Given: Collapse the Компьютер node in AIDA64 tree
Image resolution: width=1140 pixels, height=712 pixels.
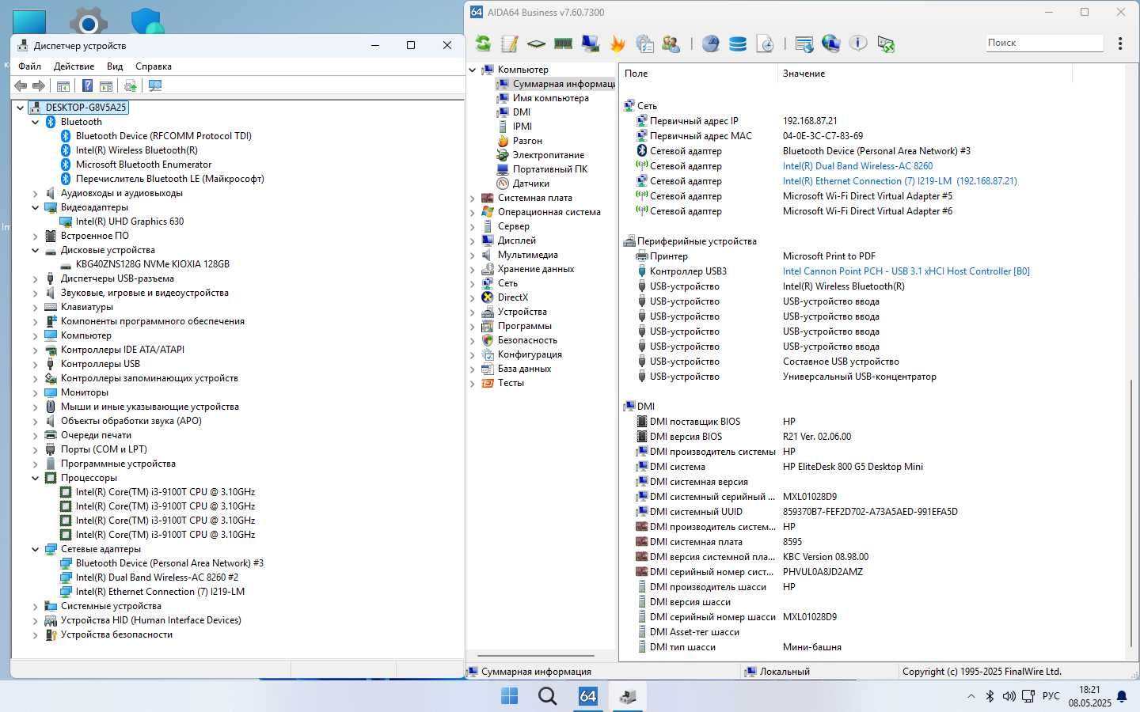Looking at the screenshot, I should (x=473, y=70).
